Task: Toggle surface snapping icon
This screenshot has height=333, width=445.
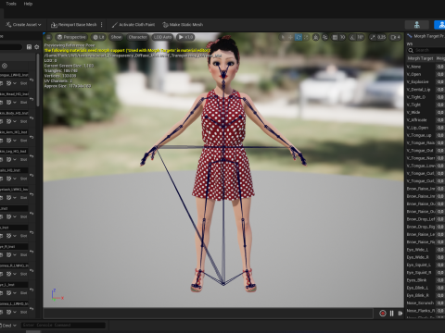Action: 325,37
